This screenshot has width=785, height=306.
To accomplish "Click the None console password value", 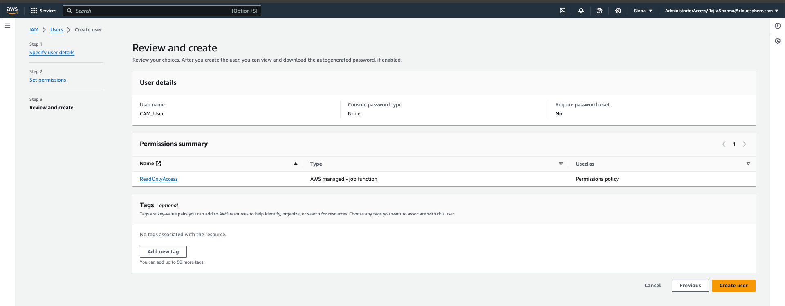I will (x=354, y=114).
